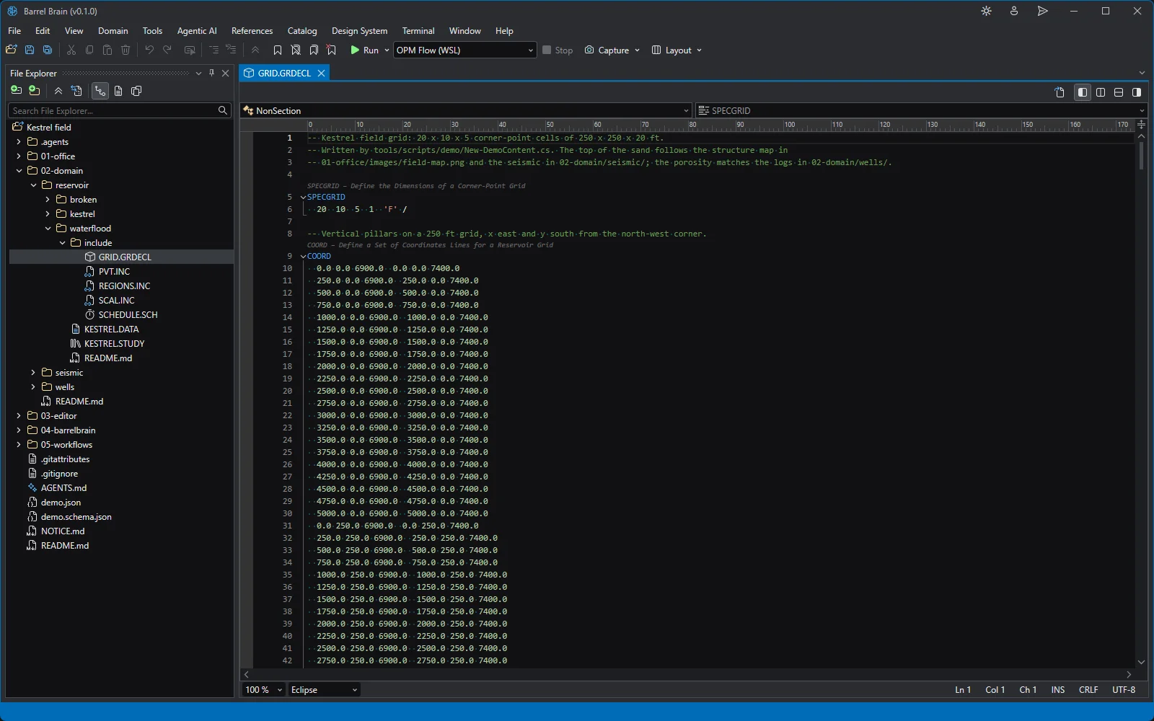Click the Undo arrow icon
The height and width of the screenshot is (721, 1154).
pos(149,50)
